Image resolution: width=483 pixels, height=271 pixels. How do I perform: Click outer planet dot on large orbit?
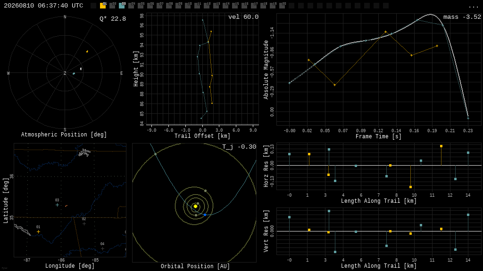click(155, 154)
